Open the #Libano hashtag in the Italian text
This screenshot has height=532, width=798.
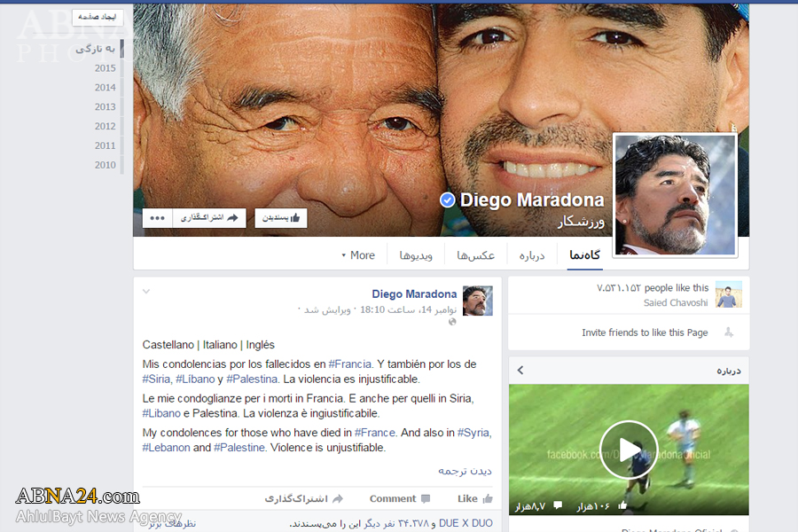tap(161, 413)
